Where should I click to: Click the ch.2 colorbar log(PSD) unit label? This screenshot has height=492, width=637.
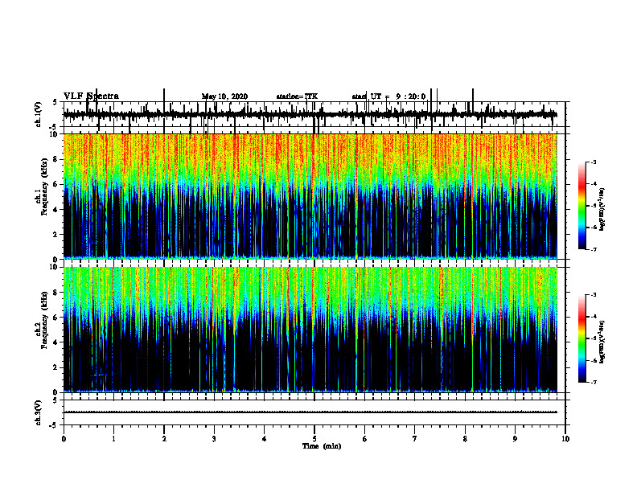[602, 342]
